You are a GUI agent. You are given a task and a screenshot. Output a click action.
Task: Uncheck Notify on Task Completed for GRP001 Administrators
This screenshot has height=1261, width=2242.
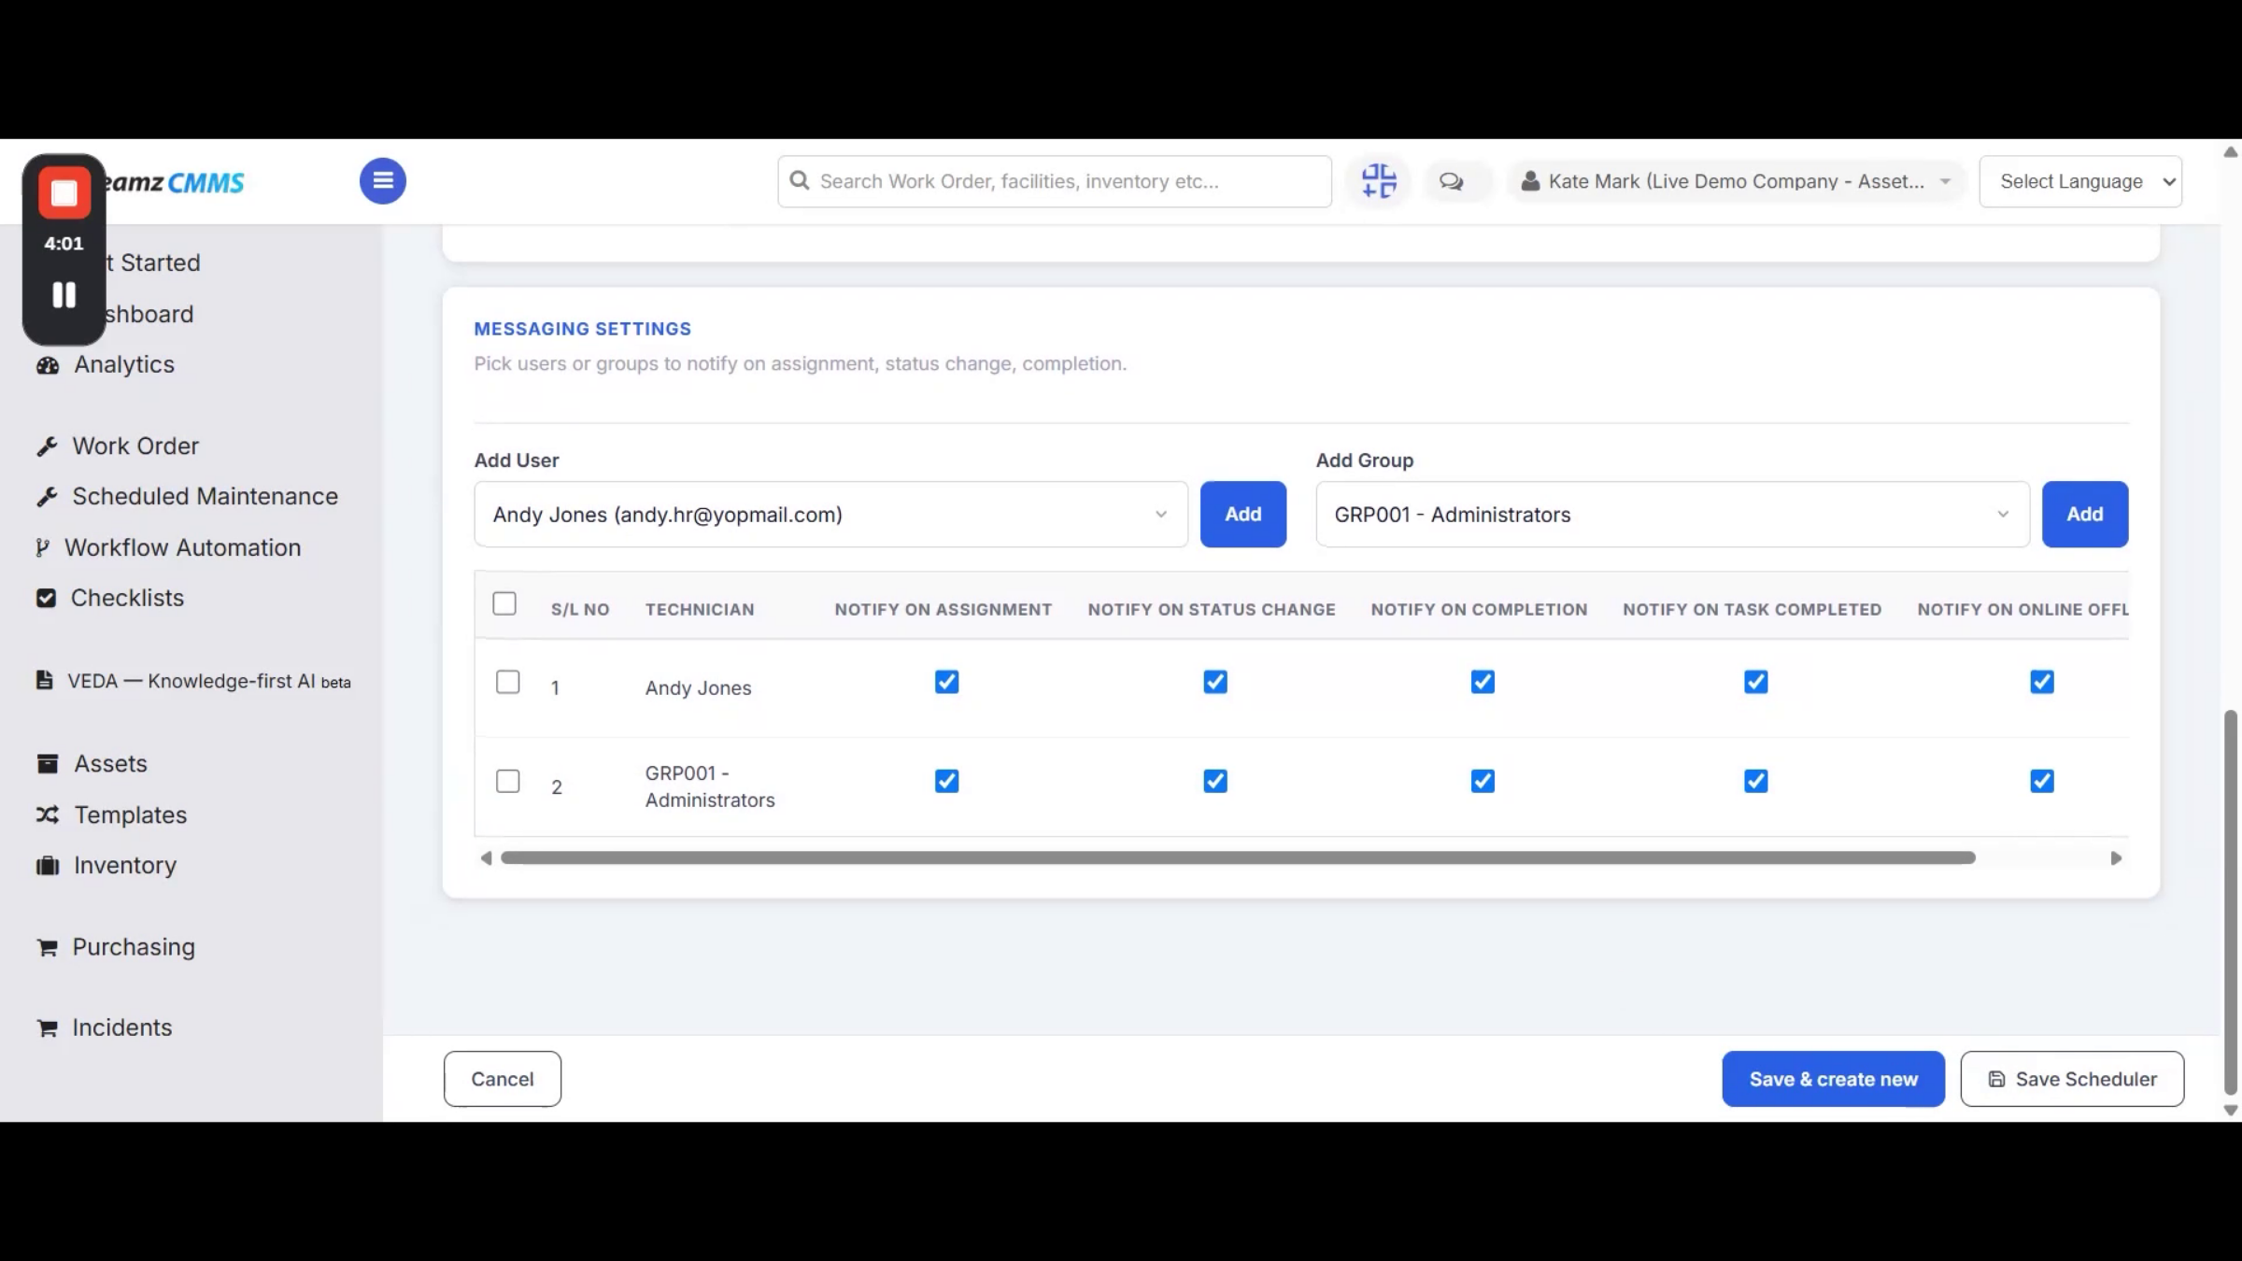pos(1756,781)
